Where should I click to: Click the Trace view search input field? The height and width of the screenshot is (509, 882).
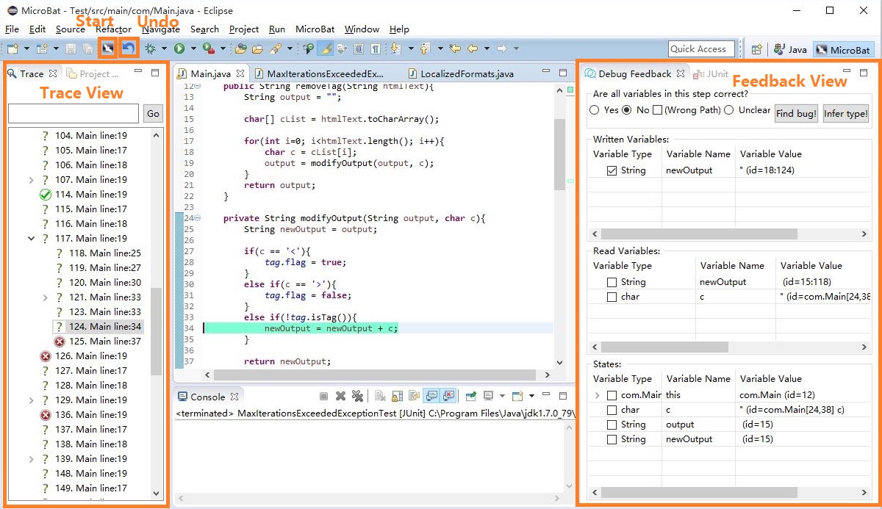click(73, 113)
